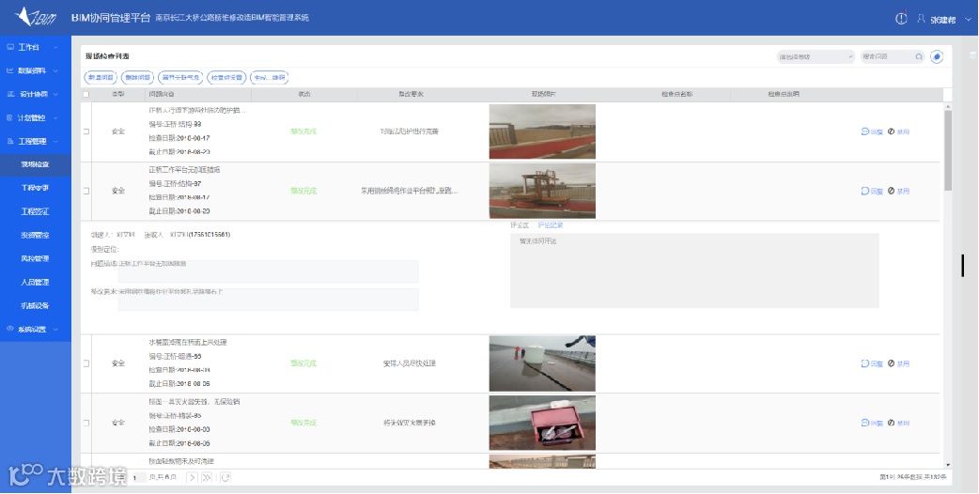The width and height of the screenshot is (979, 494).
Task: Click 整改完成 status in 正桥-结构-98 row
Action: point(303,131)
